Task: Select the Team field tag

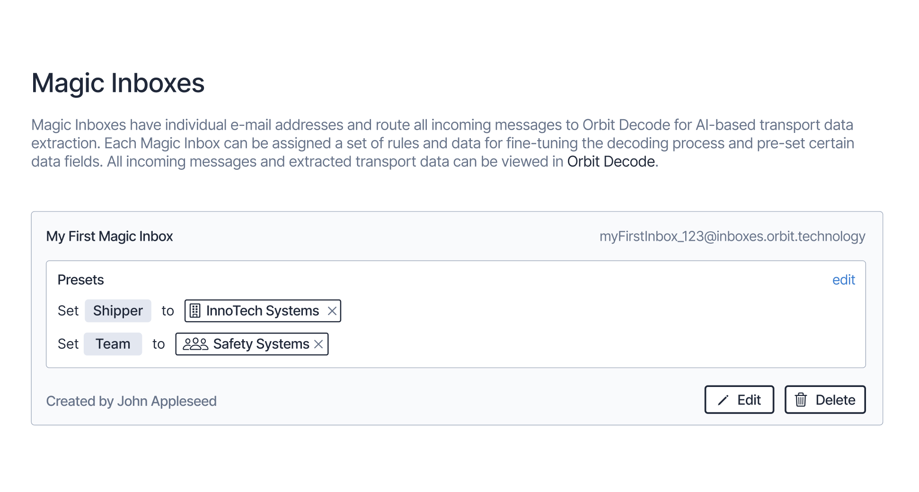Action: pos(113,344)
